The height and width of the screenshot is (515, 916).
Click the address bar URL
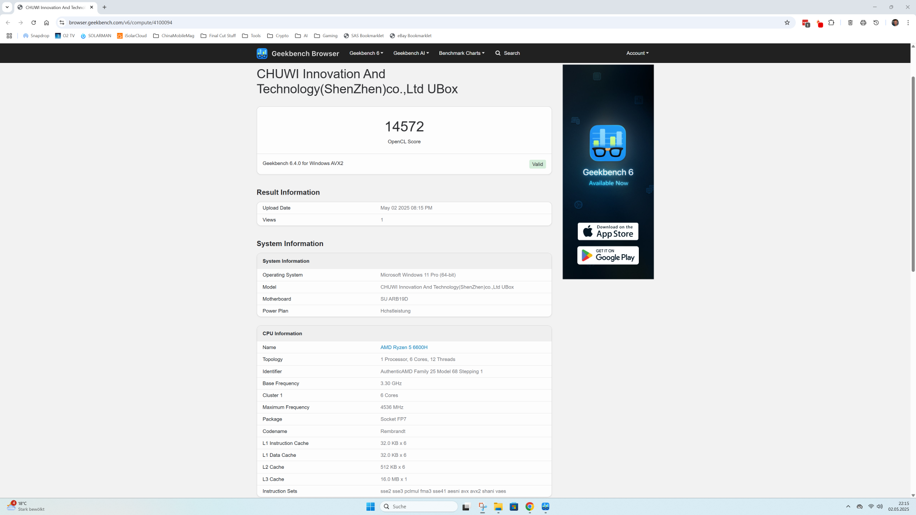121,22
